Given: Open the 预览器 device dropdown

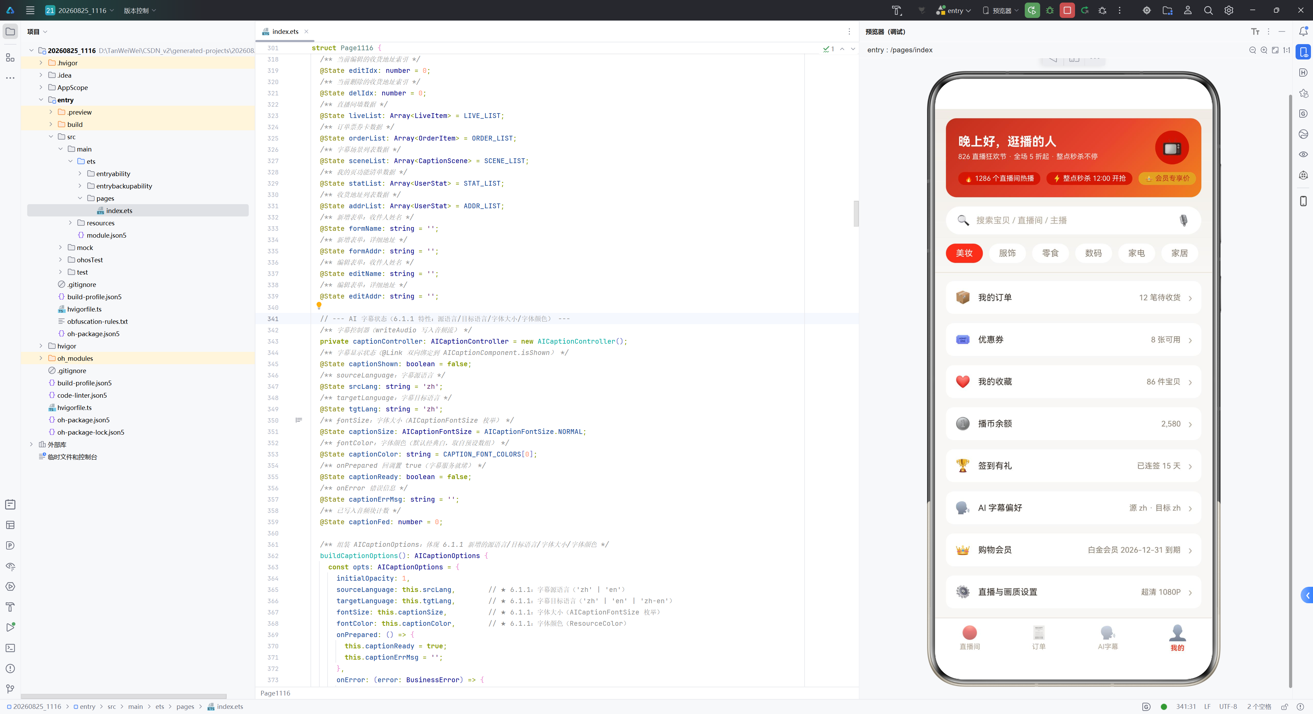Looking at the screenshot, I should point(1000,10).
